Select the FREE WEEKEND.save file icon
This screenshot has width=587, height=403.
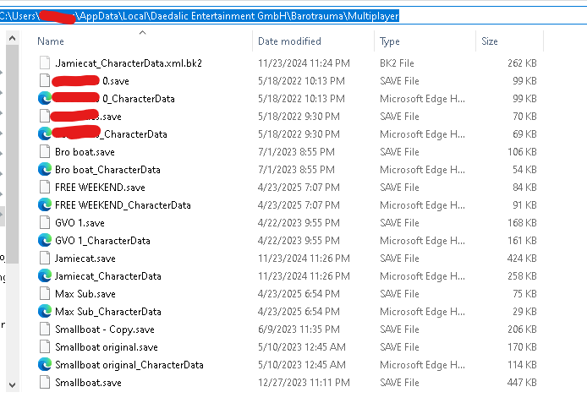(x=45, y=187)
